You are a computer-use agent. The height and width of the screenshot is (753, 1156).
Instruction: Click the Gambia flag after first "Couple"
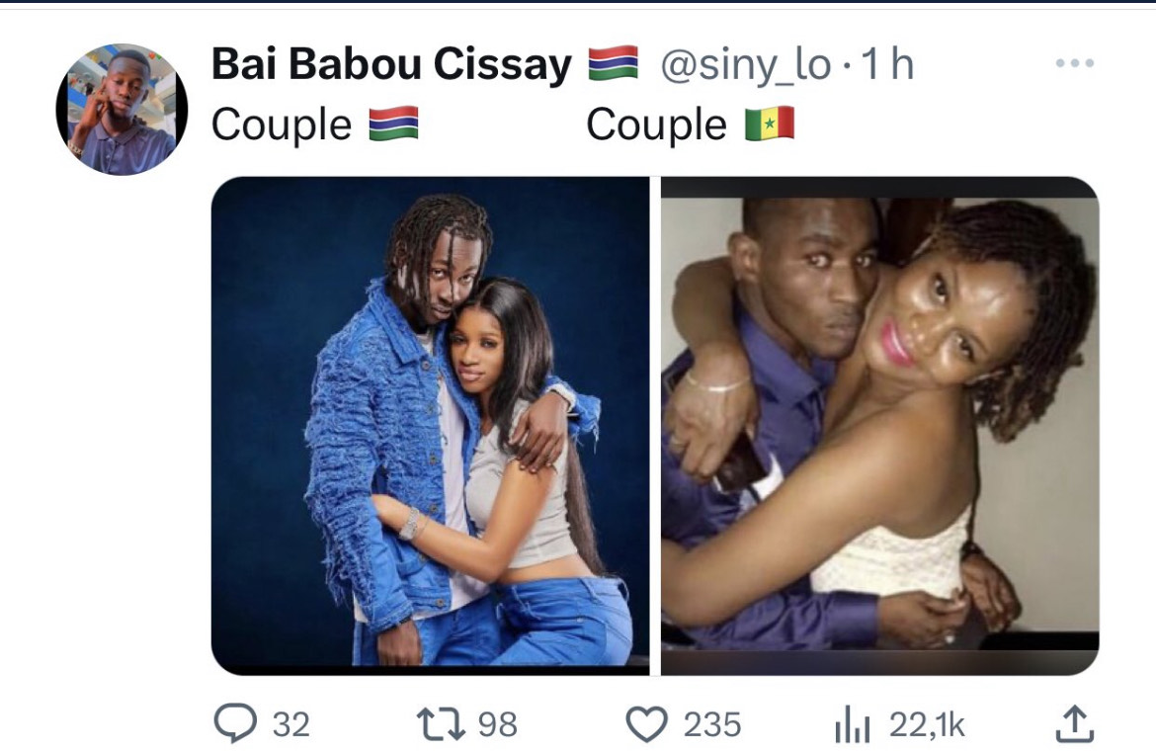pyautogui.click(x=393, y=124)
